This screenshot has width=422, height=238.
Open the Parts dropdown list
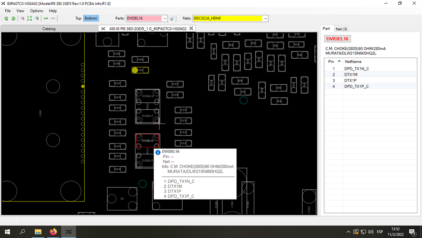pyautogui.click(x=165, y=18)
